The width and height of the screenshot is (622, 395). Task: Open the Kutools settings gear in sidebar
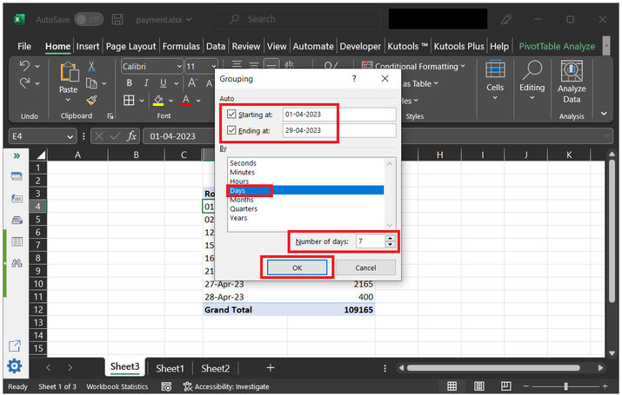(x=15, y=365)
